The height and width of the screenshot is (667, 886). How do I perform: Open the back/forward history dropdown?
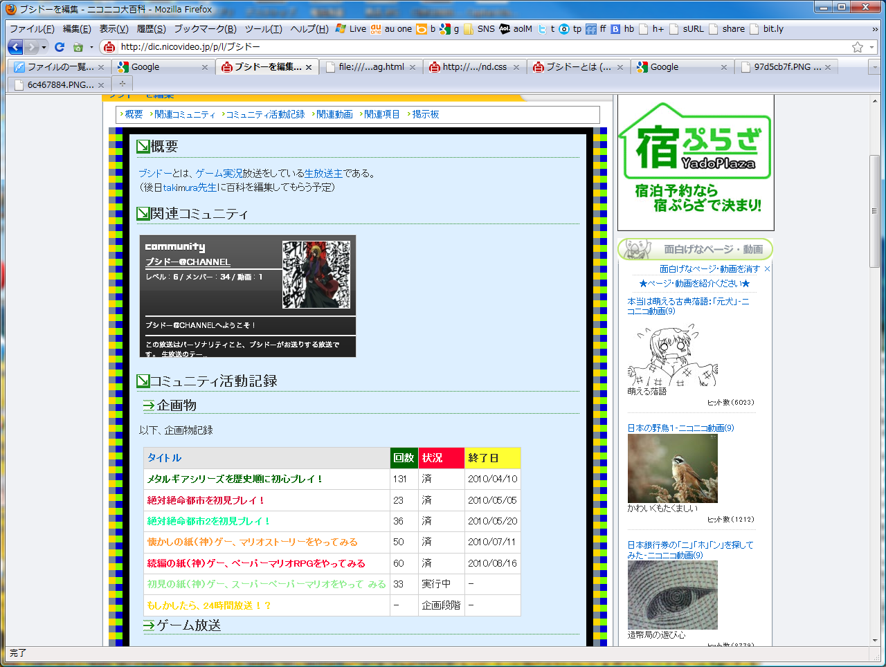point(44,47)
